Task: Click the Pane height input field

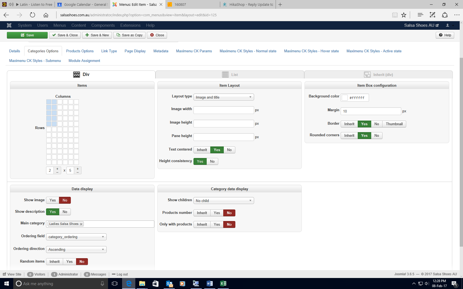Action: pos(224,137)
